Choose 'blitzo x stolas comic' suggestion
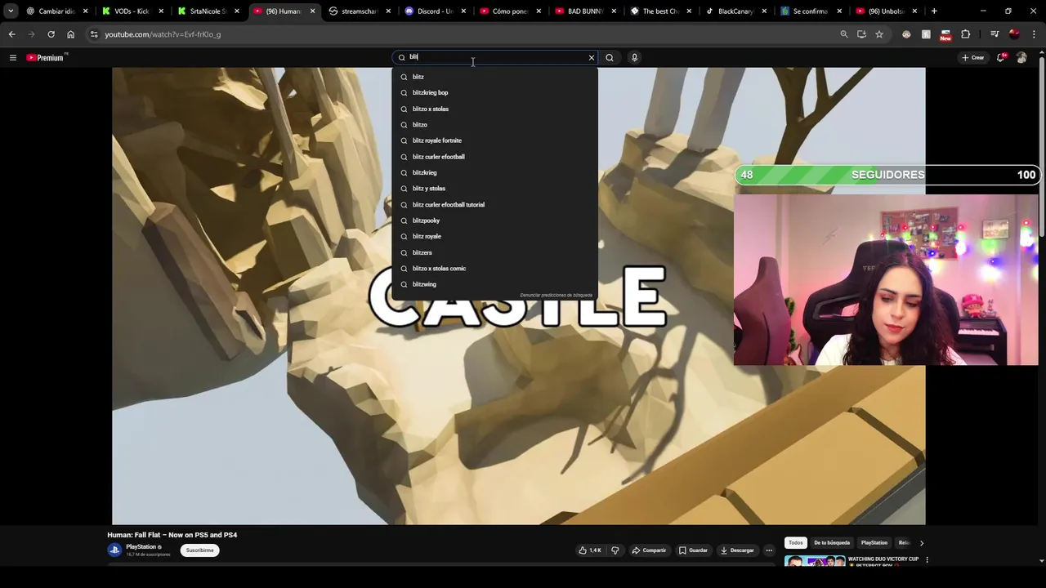The height and width of the screenshot is (588, 1046). 494,268
